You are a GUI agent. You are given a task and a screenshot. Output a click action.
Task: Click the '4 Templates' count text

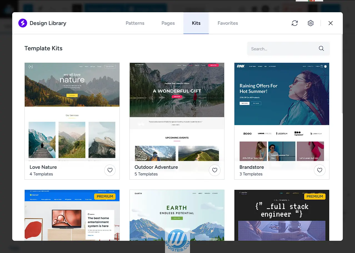point(41,174)
